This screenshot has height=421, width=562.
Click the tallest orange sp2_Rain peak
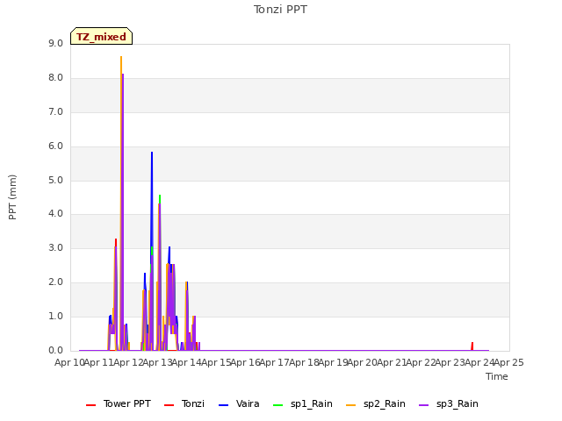coord(121,57)
